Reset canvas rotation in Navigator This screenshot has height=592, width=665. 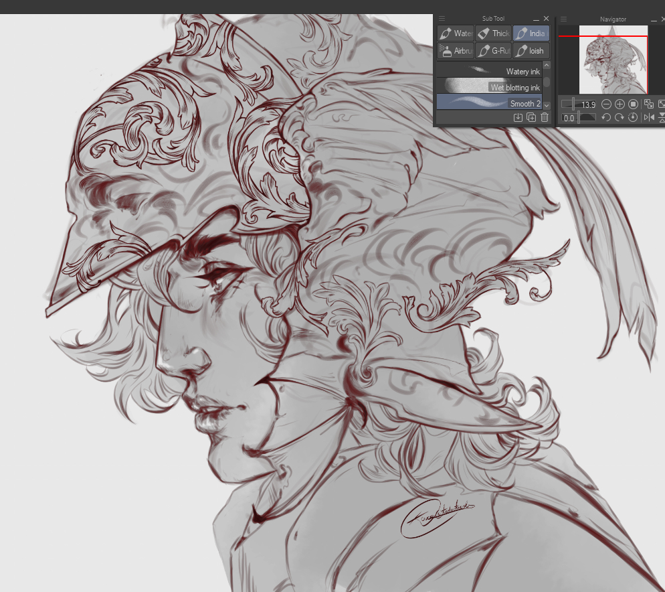[633, 118]
